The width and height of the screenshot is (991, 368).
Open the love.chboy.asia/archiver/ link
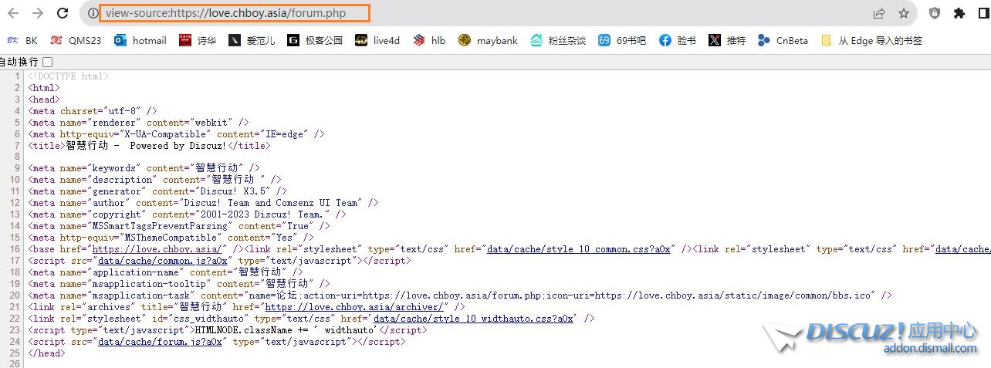(354, 307)
